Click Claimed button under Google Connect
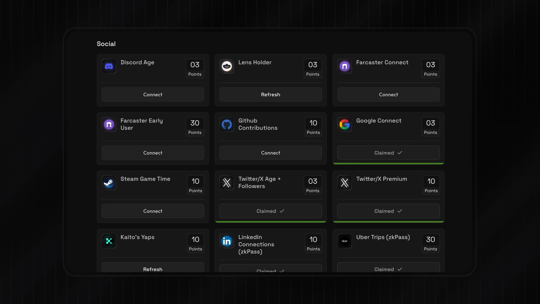This screenshot has width=540, height=304. point(388,153)
